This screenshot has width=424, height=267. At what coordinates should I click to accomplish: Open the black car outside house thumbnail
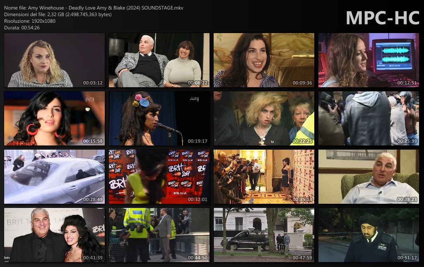point(264,235)
